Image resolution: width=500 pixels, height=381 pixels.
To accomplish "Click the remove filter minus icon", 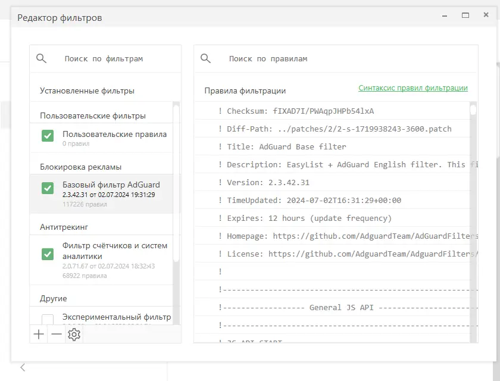I will [x=57, y=335].
